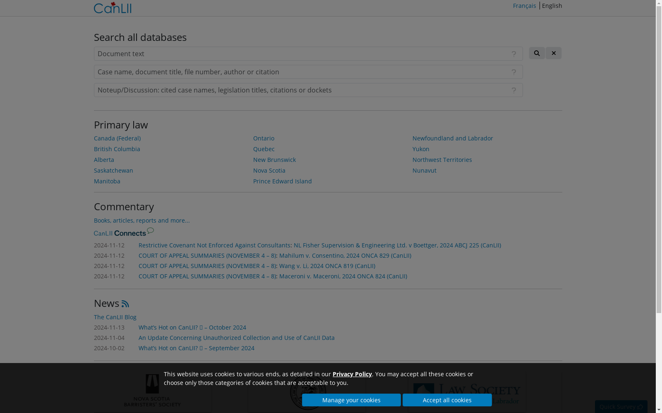Open Northwest Territories primary law
Screen dimensions: 662x413
point(442,160)
